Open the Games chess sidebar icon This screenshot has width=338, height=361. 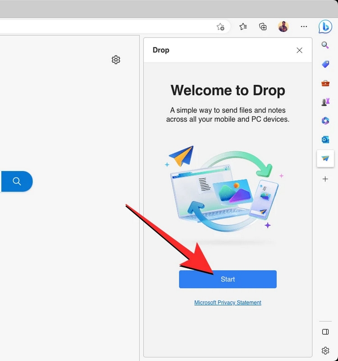point(325,102)
